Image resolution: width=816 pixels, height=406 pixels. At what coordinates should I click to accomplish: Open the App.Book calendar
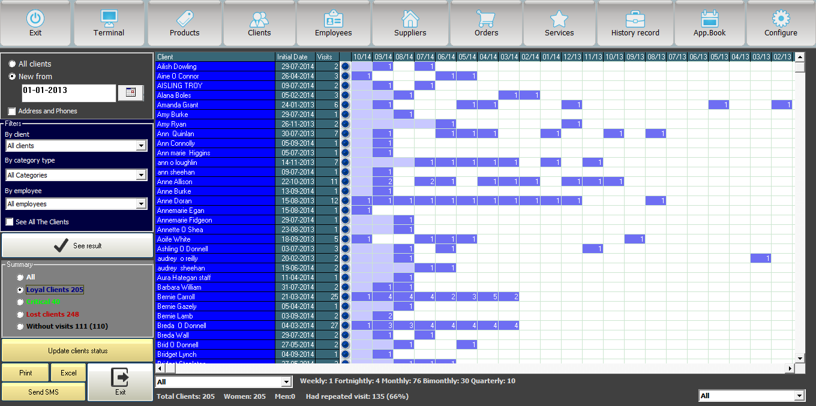pyautogui.click(x=709, y=23)
